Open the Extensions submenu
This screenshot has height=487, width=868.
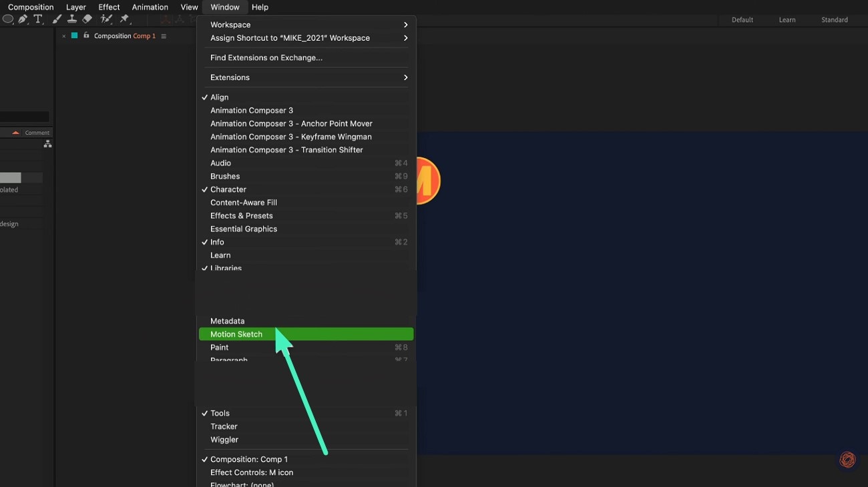(x=230, y=77)
